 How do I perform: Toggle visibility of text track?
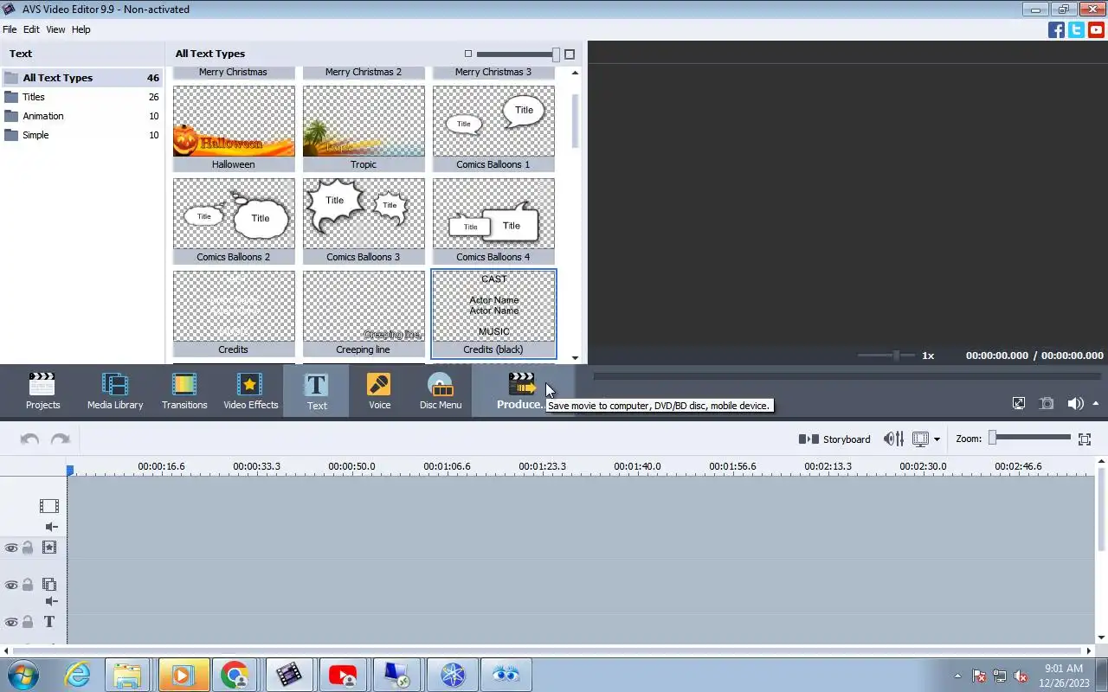coord(11,622)
